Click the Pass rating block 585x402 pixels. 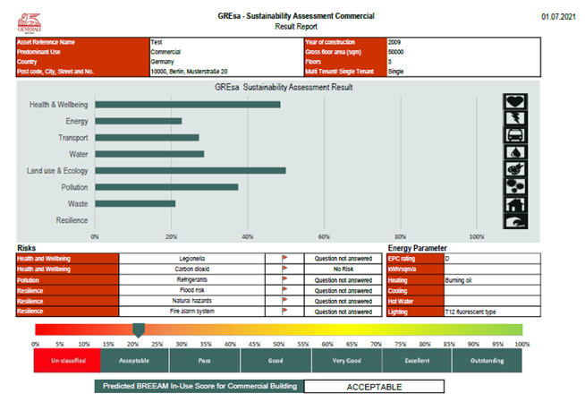(x=205, y=361)
